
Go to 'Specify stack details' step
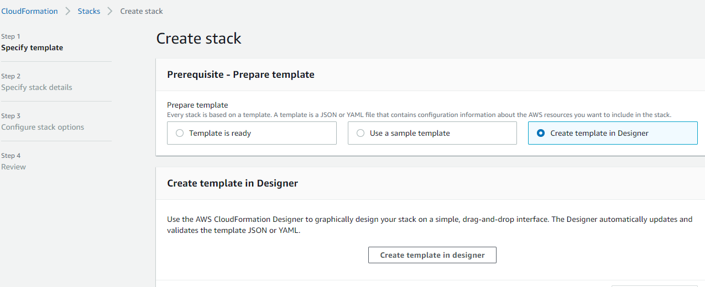(36, 87)
